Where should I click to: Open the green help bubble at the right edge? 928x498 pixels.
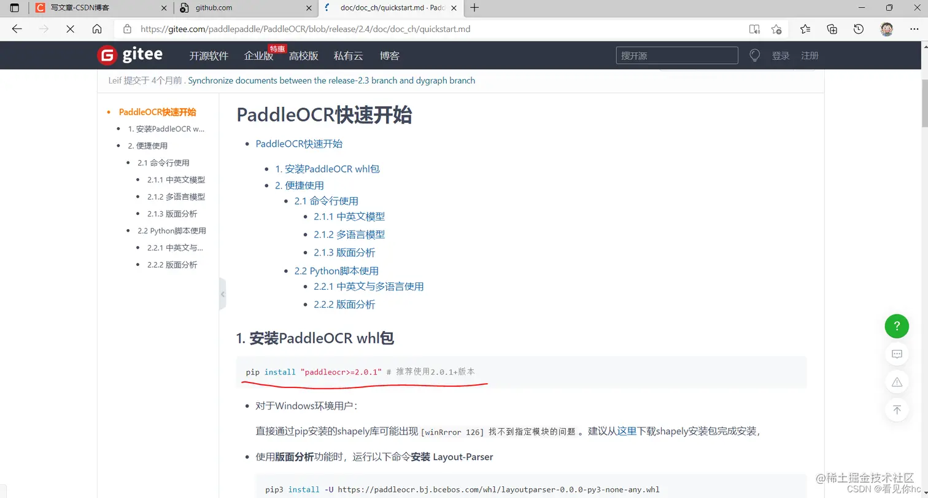tap(897, 326)
